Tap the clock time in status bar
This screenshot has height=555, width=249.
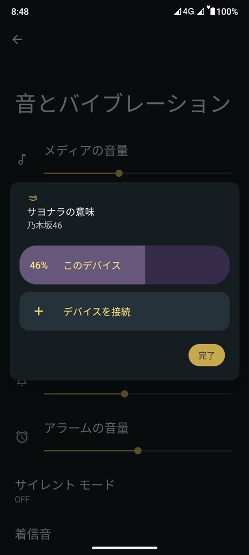(x=20, y=12)
